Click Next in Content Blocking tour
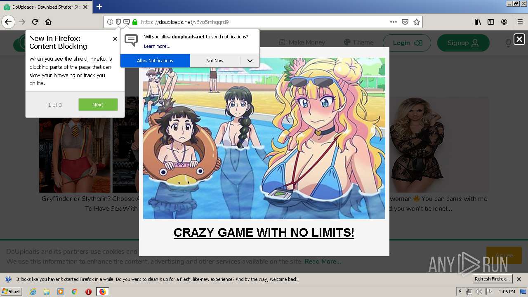Viewport: 528px width, 297px height. [x=98, y=104]
